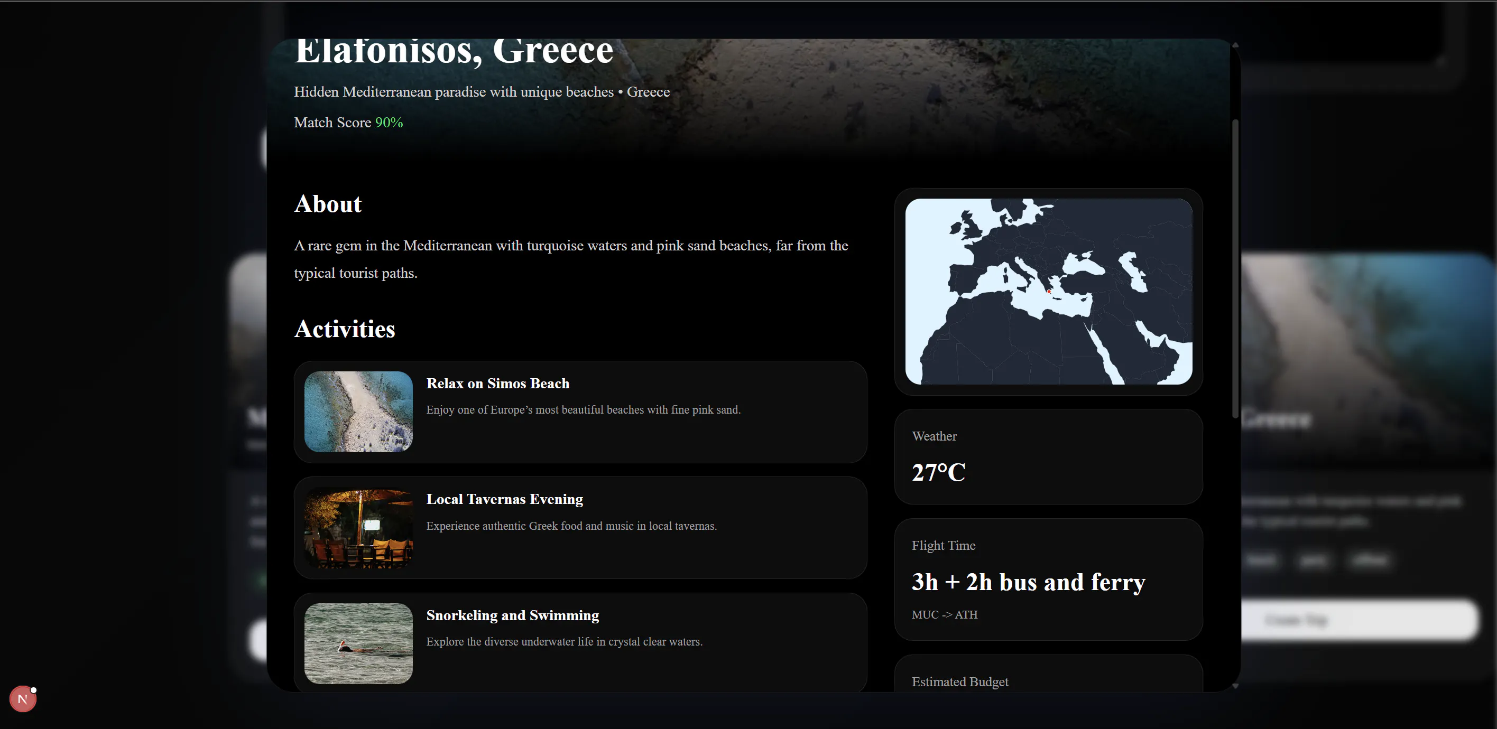Click the Elafonisos, Greece heading

pyautogui.click(x=454, y=52)
